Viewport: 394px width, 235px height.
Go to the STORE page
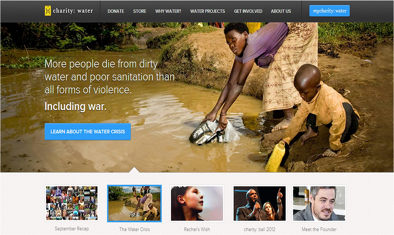click(140, 11)
